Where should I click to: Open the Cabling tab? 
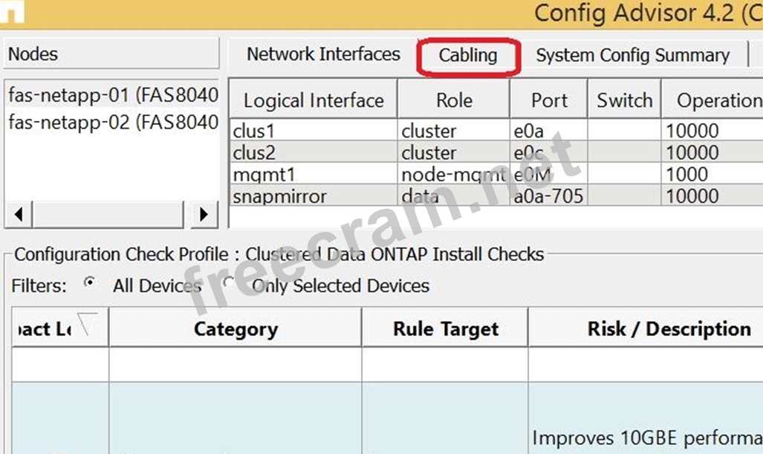[468, 56]
